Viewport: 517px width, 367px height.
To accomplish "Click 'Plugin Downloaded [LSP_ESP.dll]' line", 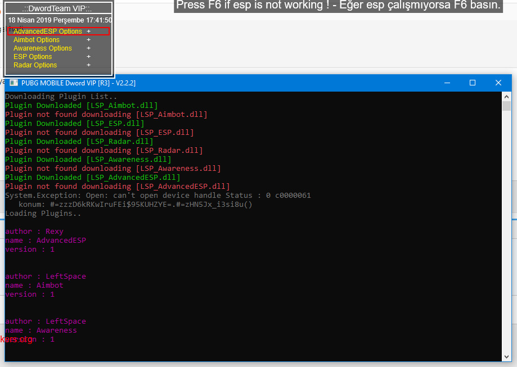I will [x=74, y=124].
